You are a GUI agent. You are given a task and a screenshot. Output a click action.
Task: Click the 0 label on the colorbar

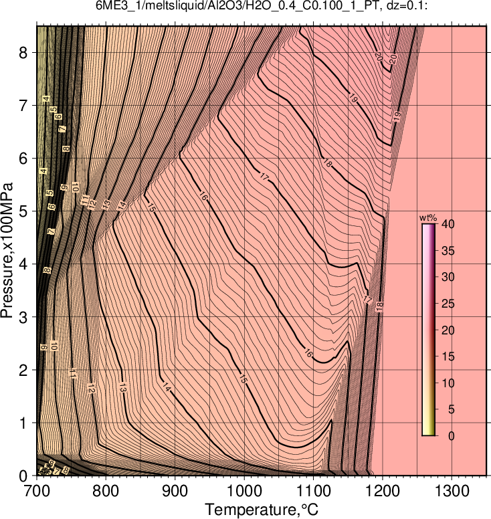[x=451, y=436]
